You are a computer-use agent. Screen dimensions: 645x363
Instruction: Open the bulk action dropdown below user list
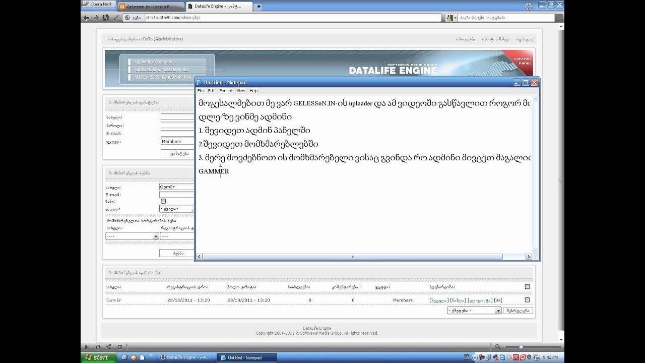pyautogui.click(x=474, y=311)
